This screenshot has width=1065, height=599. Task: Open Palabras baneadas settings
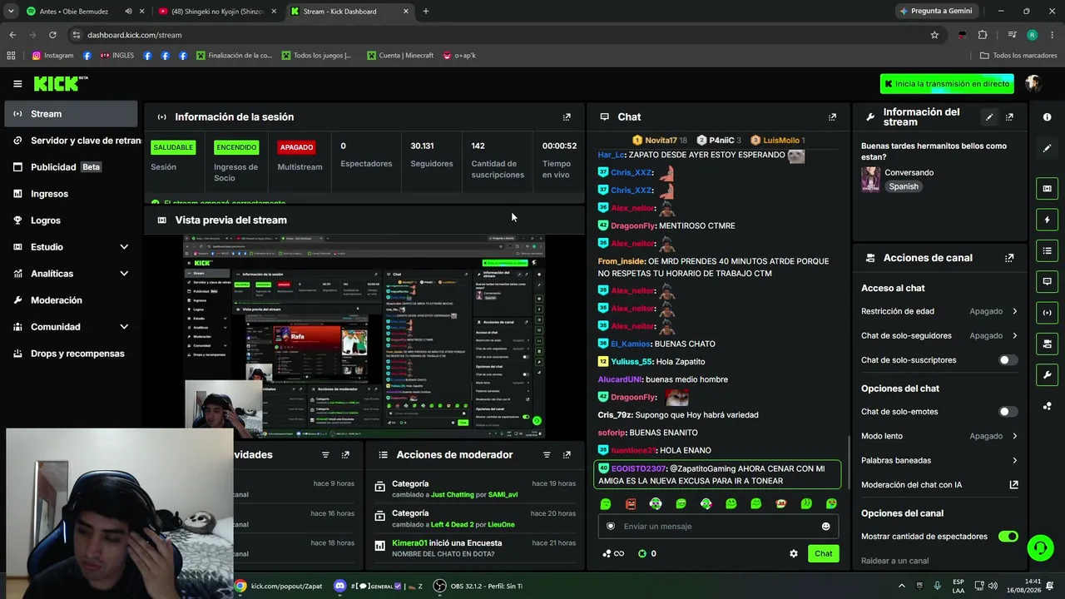point(939,461)
